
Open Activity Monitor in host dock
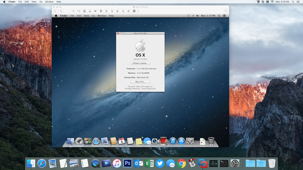[214, 163]
